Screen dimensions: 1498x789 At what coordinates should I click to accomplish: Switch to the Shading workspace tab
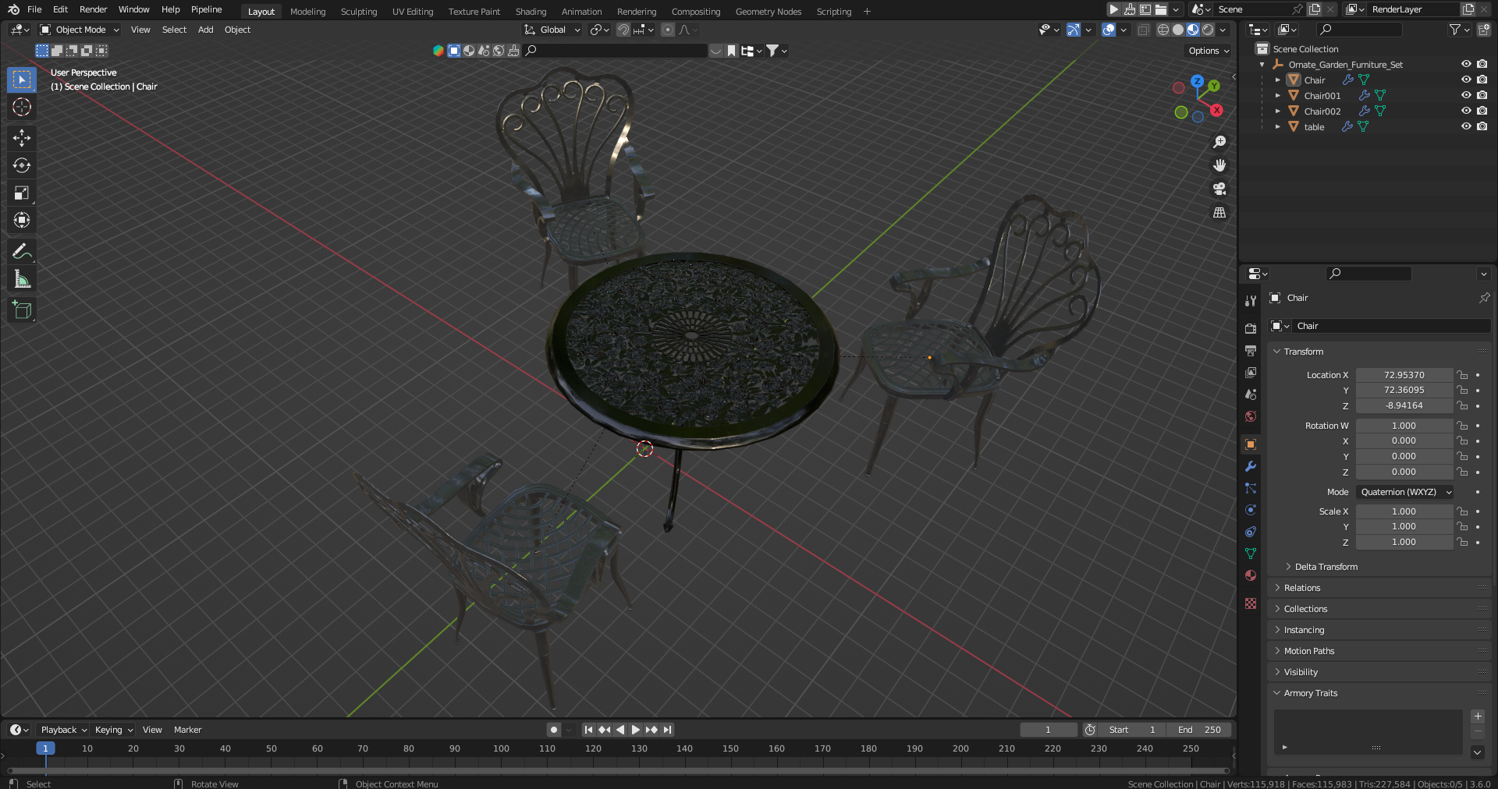click(531, 12)
